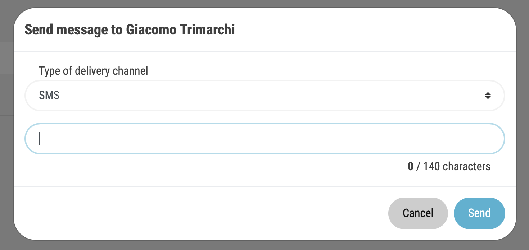This screenshot has height=250, width=529.
Task: Focus the empty message text field
Action: 264,139
